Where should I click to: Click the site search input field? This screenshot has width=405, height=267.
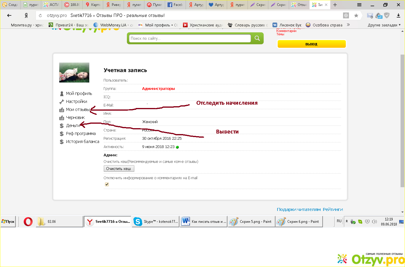[190, 38]
